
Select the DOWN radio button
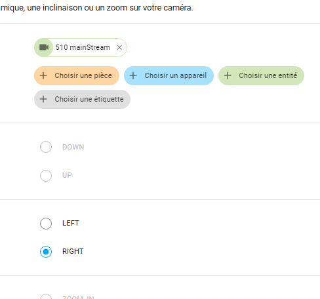(x=46, y=147)
